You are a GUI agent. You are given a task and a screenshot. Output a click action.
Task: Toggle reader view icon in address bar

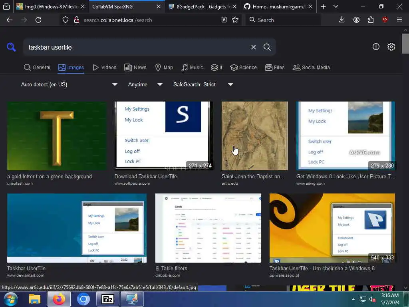224,20
